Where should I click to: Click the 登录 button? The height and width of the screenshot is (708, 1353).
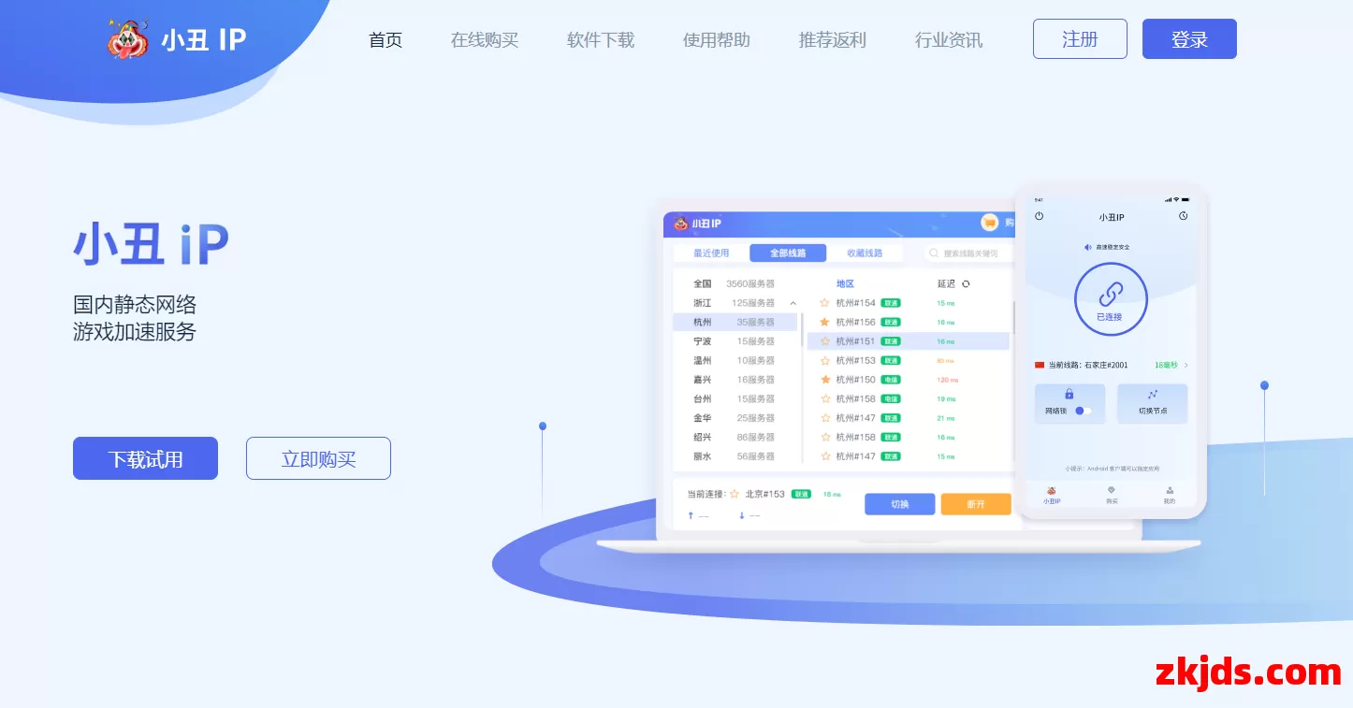[1189, 39]
